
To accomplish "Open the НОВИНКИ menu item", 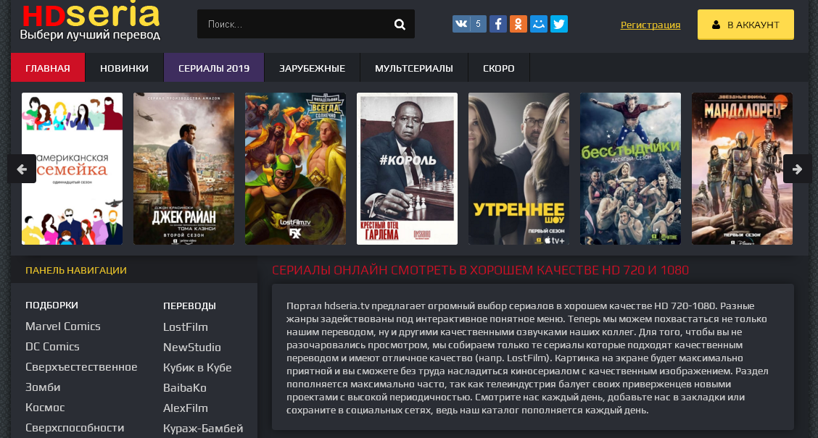I will 124,68.
